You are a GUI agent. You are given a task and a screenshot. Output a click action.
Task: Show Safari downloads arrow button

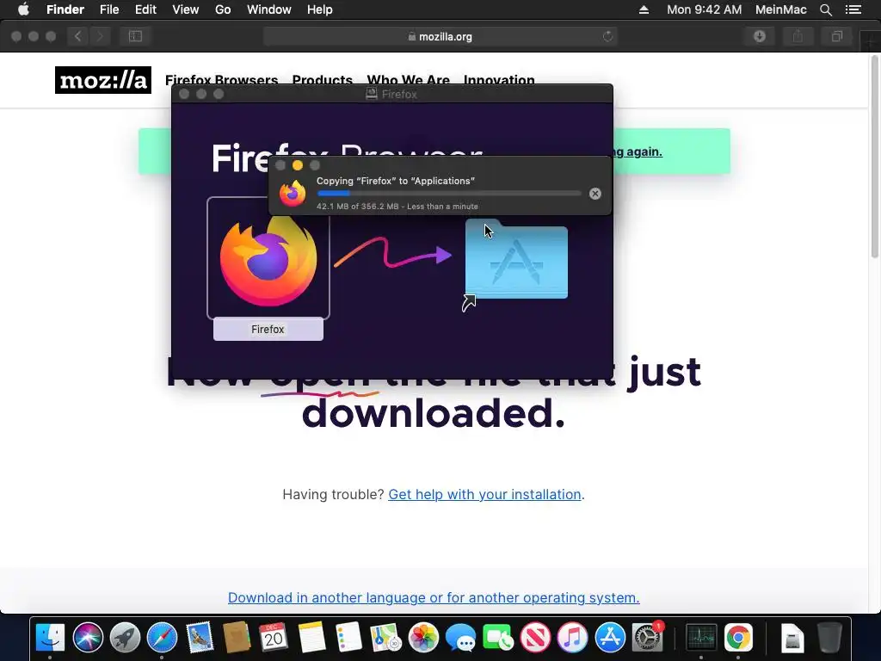760,36
